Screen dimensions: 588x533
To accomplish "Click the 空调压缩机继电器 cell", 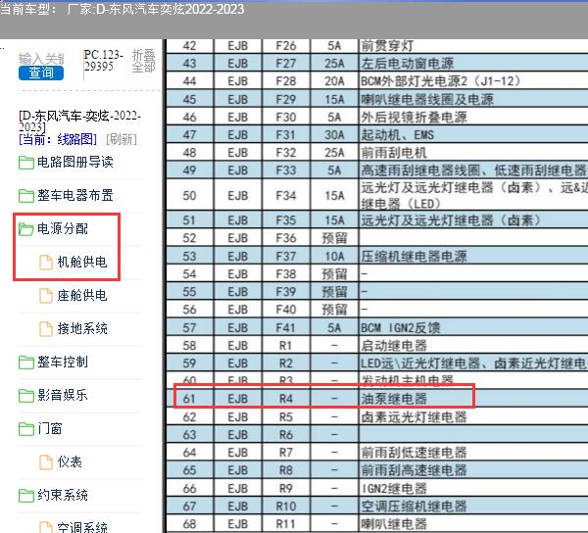I will tap(473, 507).
